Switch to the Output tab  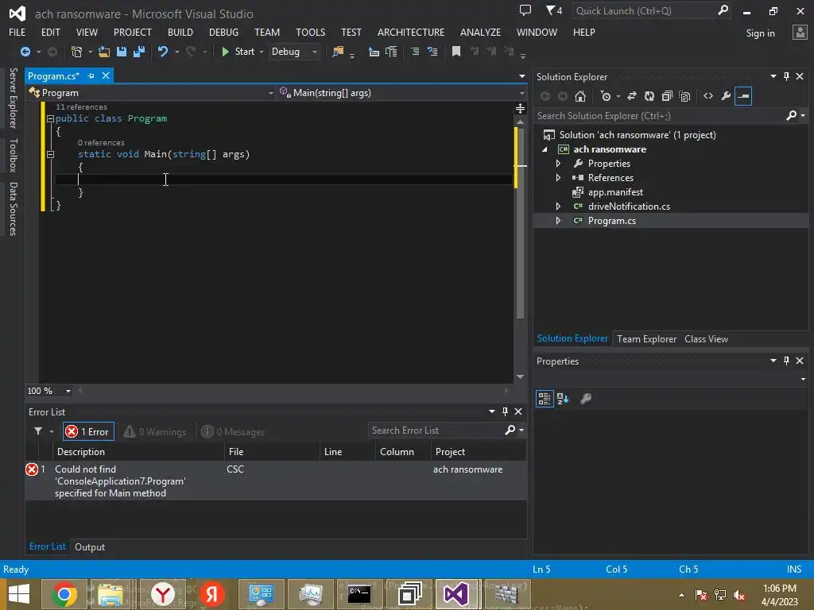tap(90, 546)
